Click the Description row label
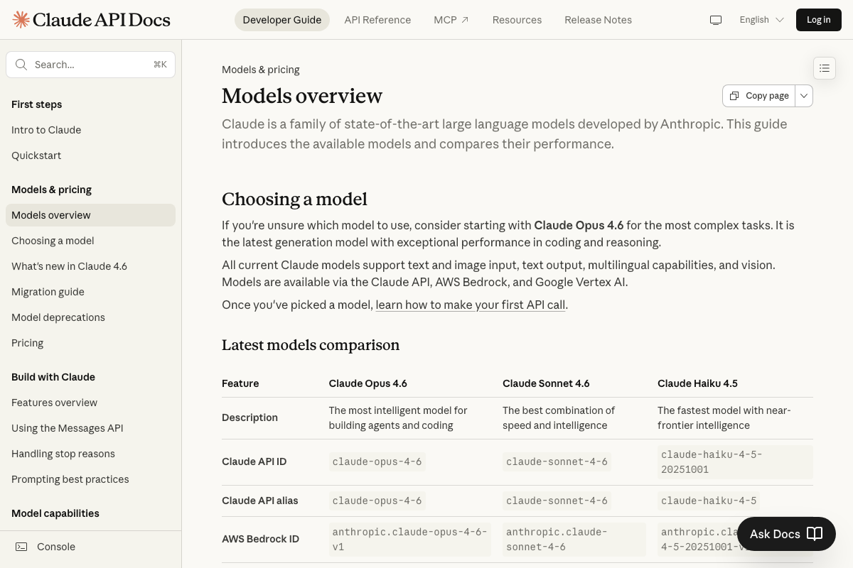This screenshot has height=568, width=853. [x=250, y=417]
